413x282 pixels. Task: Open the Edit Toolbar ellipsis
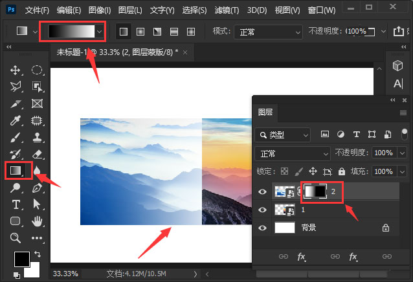coord(37,238)
